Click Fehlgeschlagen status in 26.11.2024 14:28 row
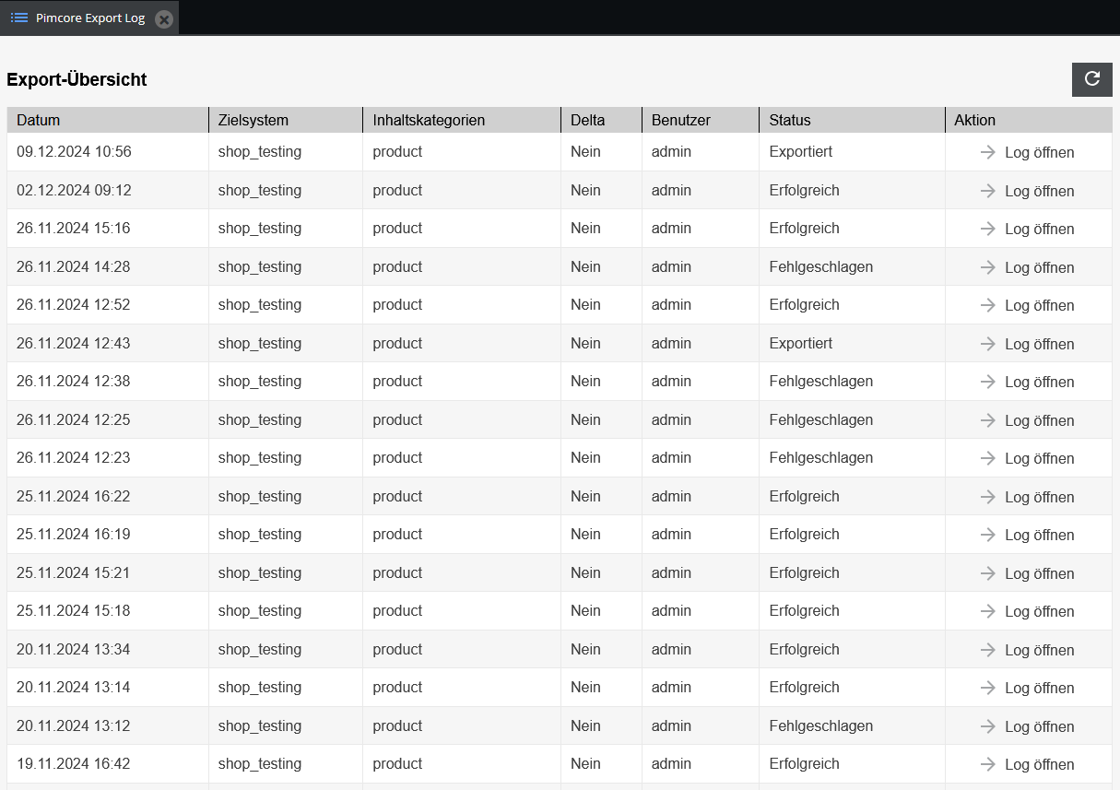 [x=820, y=266]
